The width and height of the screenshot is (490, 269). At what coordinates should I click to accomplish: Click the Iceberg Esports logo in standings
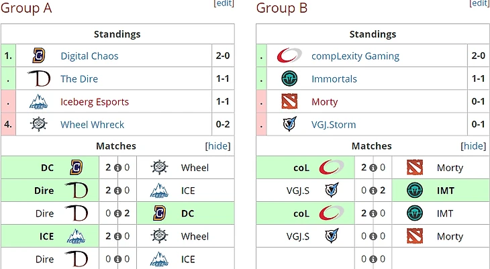(x=38, y=102)
